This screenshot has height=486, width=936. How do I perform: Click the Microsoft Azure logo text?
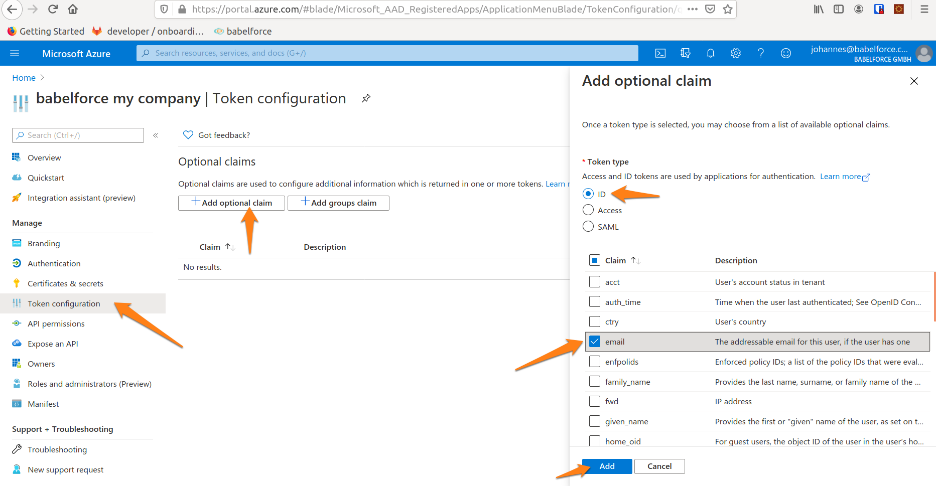tap(76, 54)
